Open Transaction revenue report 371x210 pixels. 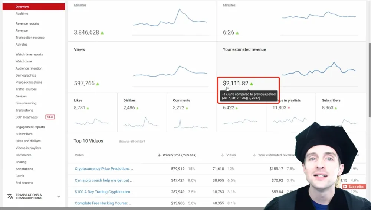coord(30,38)
